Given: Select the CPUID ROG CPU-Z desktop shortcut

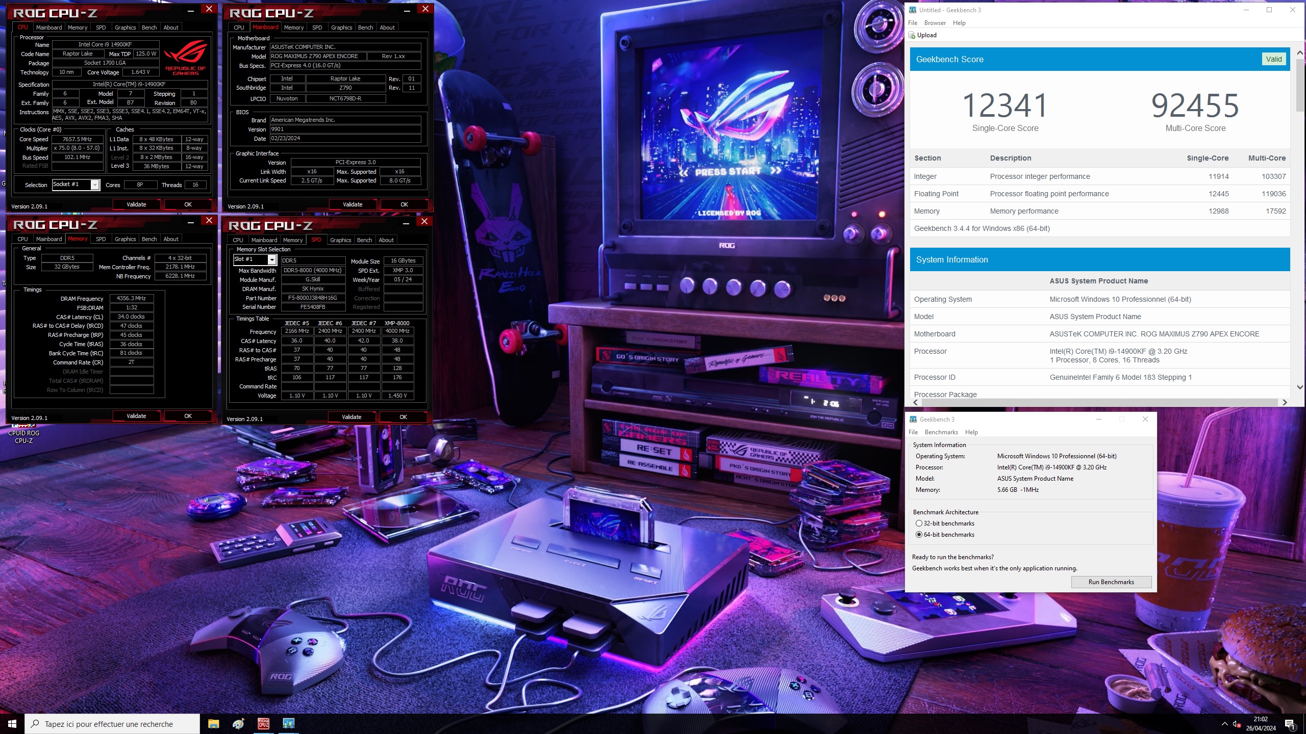Looking at the screenshot, I should (23, 433).
